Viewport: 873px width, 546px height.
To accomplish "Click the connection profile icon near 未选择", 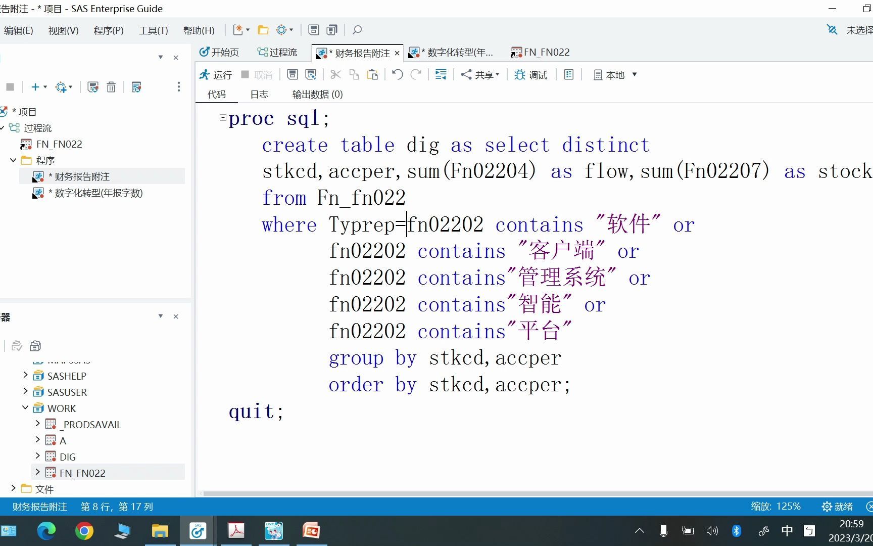I will [832, 30].
